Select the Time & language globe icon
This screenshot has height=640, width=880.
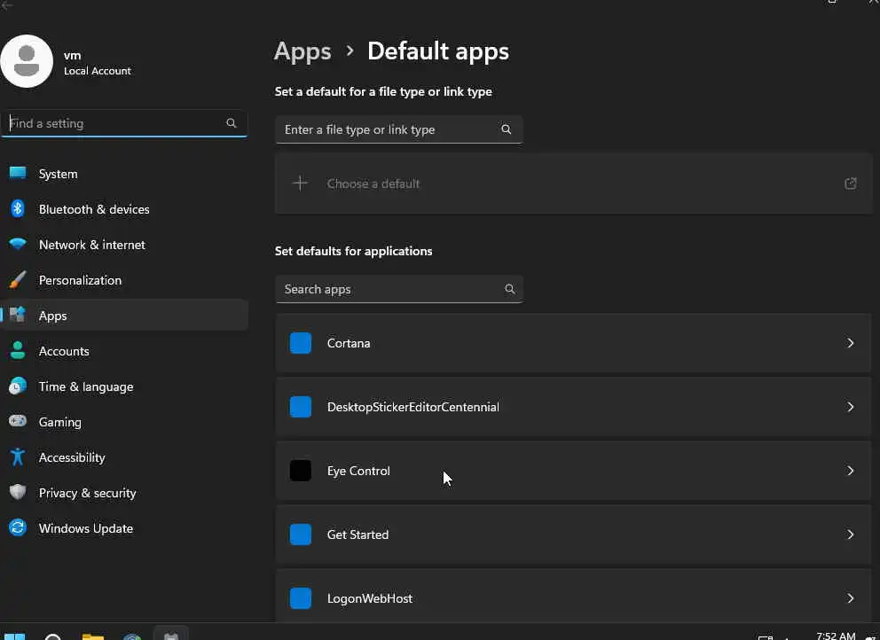[18, 386]
